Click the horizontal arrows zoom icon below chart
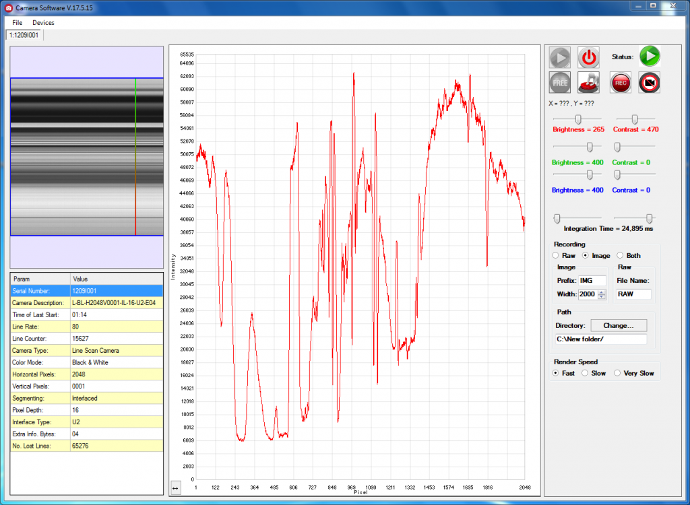Viewport: 690px width, 505px height. tap(176, 488)
